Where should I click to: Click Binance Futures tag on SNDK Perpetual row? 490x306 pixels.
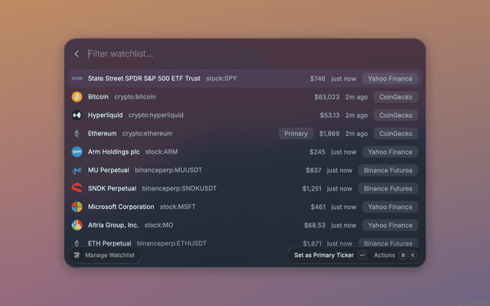[388, 189]
